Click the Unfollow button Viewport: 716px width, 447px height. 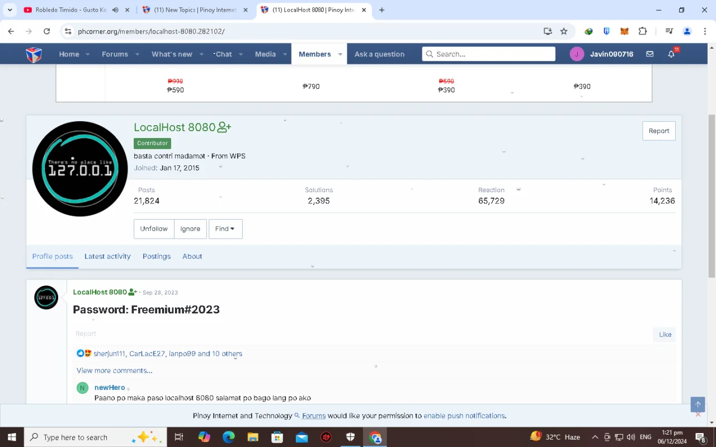pyautogui.click(x=154, y=229)
